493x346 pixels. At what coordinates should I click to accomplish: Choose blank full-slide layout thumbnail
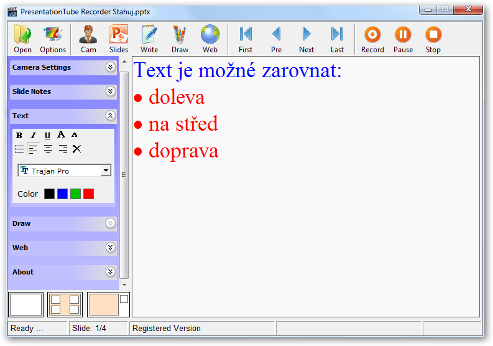25,304
